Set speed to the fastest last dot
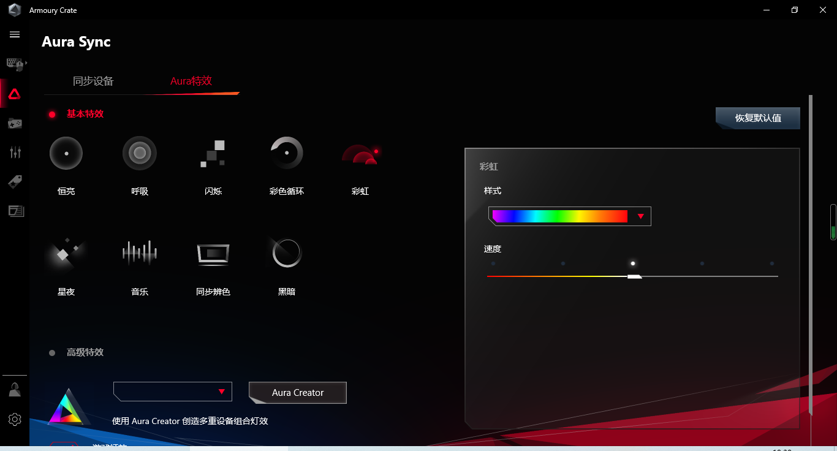This screenshot has width=837, height=451. [x=772, y=263]
